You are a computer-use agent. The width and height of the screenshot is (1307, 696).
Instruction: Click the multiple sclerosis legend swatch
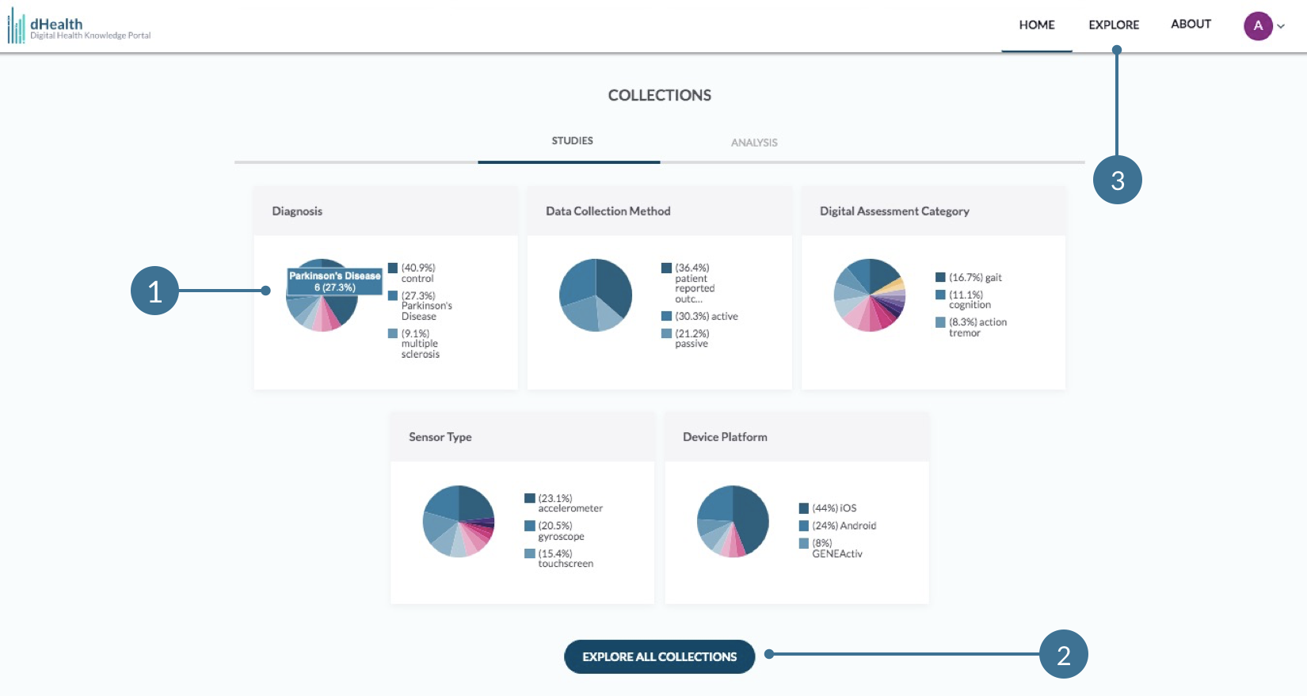click(393, 333)
